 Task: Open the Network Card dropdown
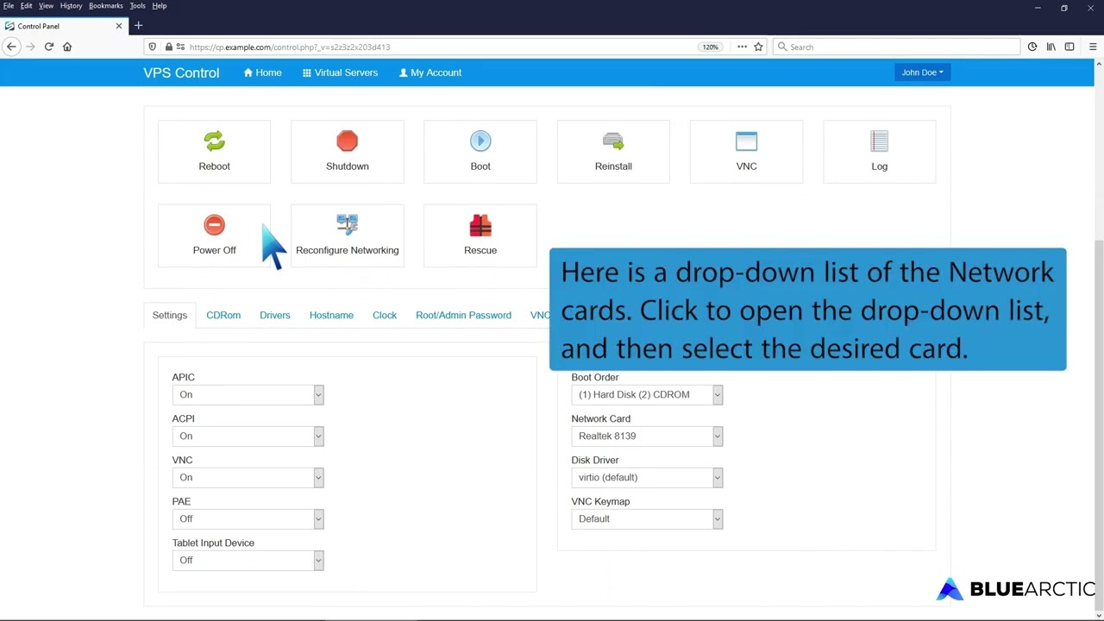(x=647, y=436)
